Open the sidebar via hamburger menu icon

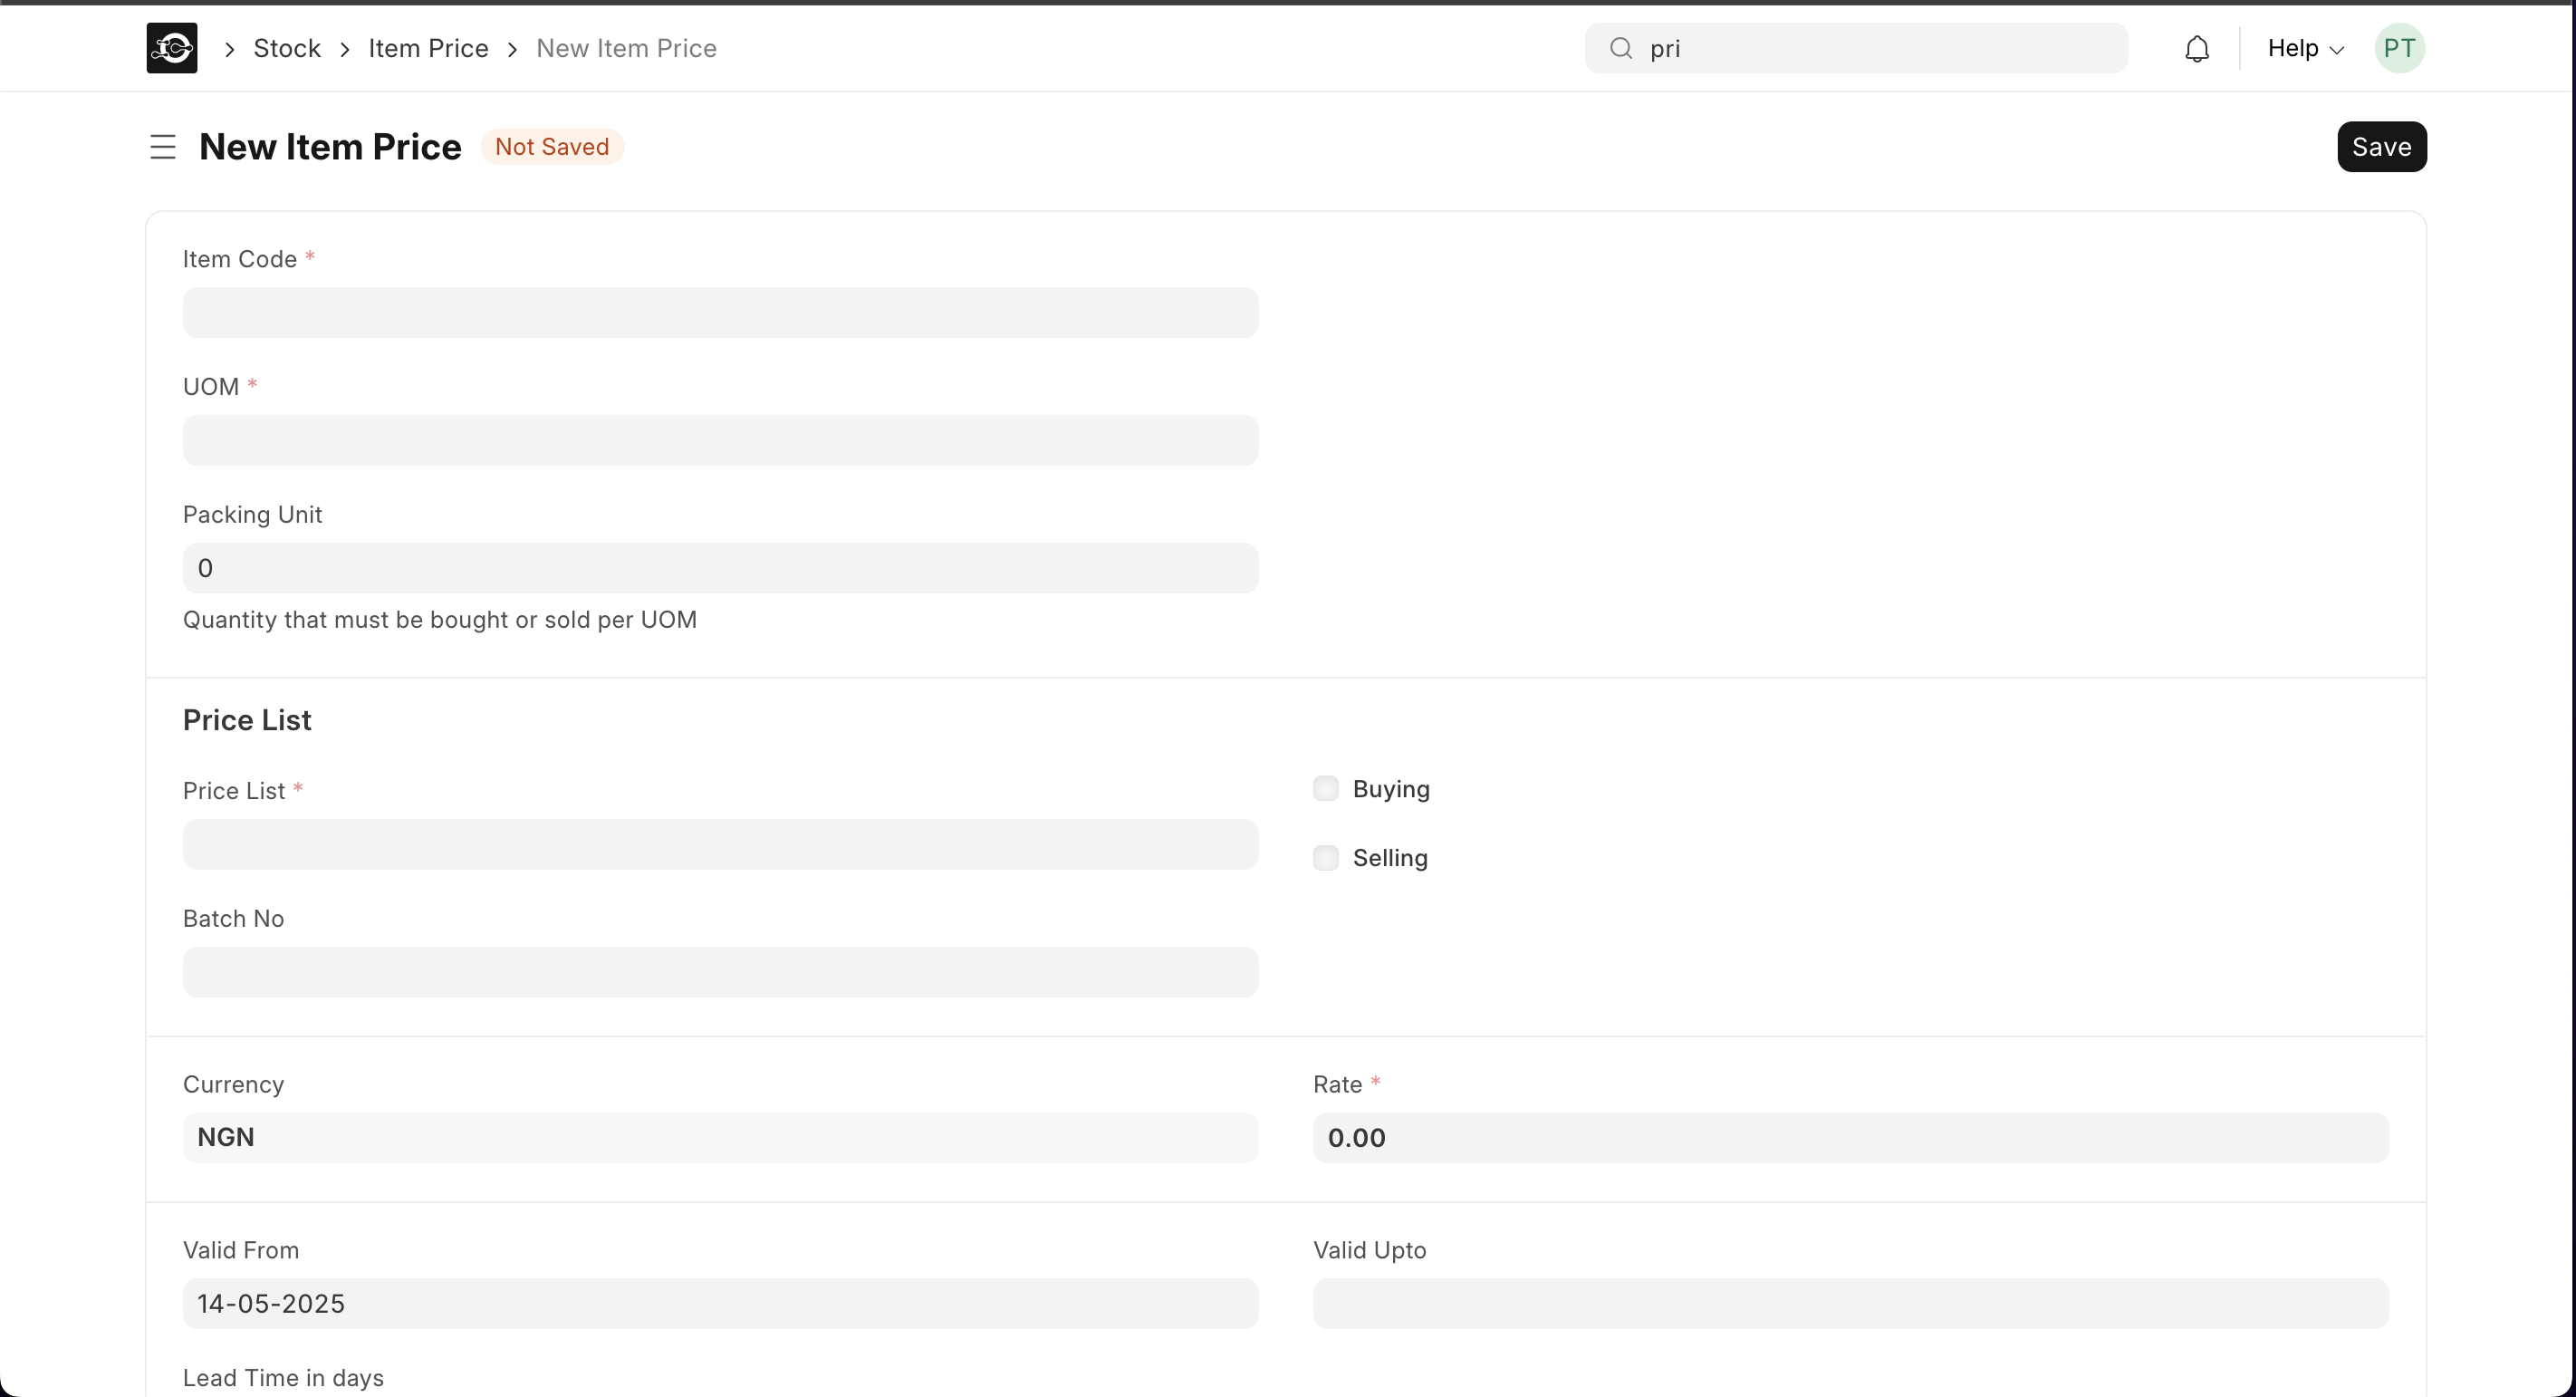(163, 146)
